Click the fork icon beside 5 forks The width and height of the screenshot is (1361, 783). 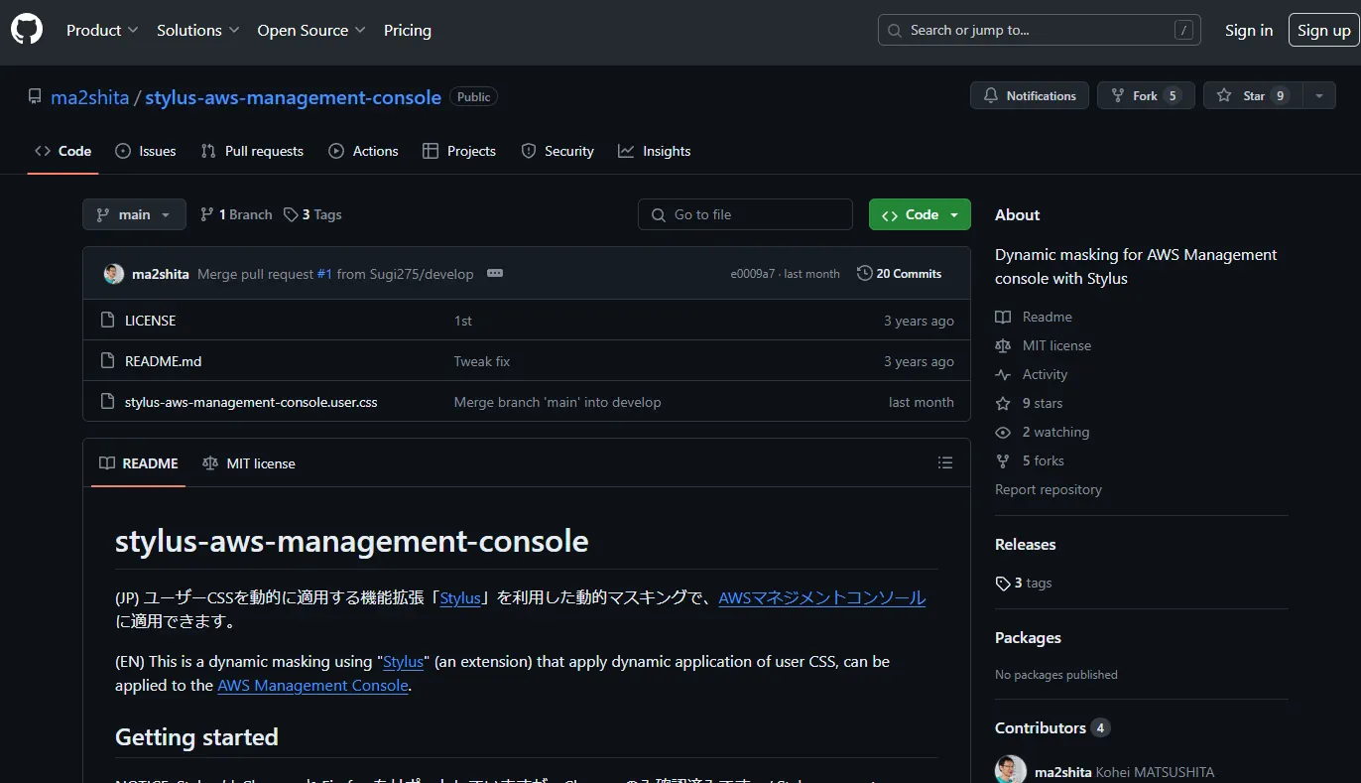pos(1003,460)
